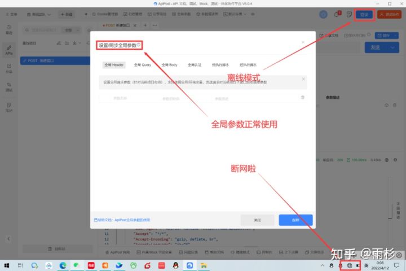Select POST 新建接口 in API list

pyautogui.click(x=55, y=60)
